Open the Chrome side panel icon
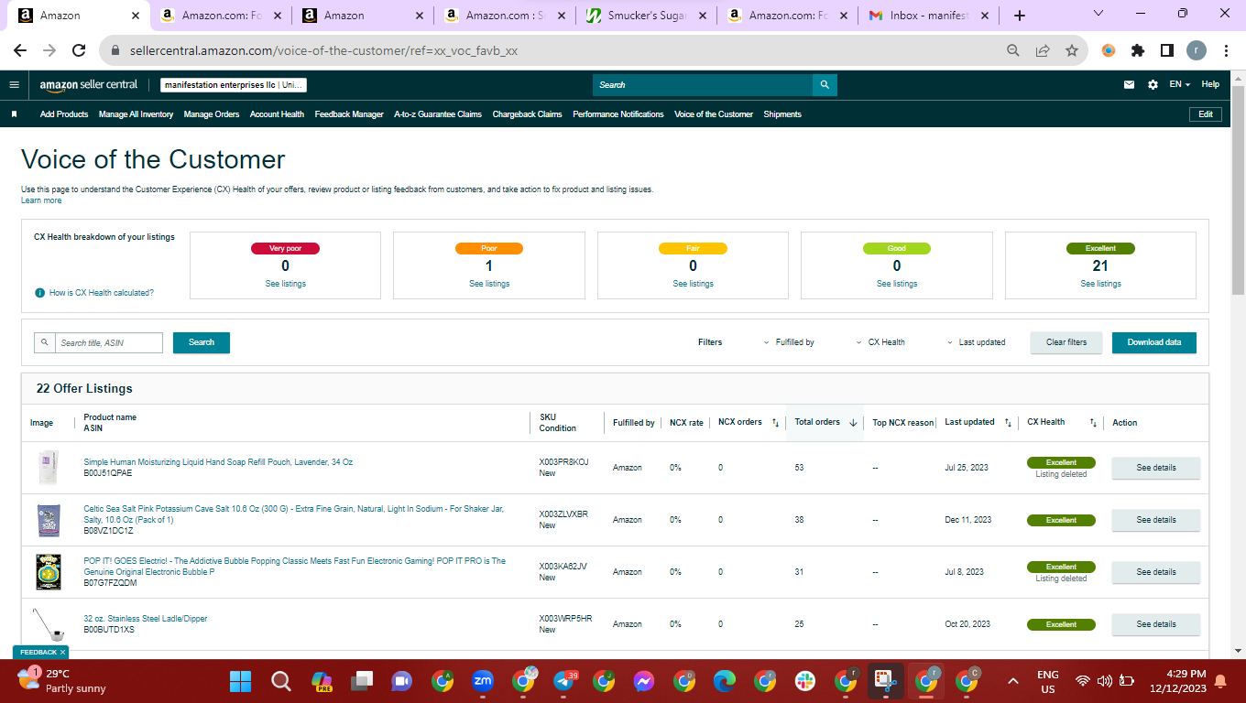This screenshot has height=703, width=1246. pos(1167,51)
